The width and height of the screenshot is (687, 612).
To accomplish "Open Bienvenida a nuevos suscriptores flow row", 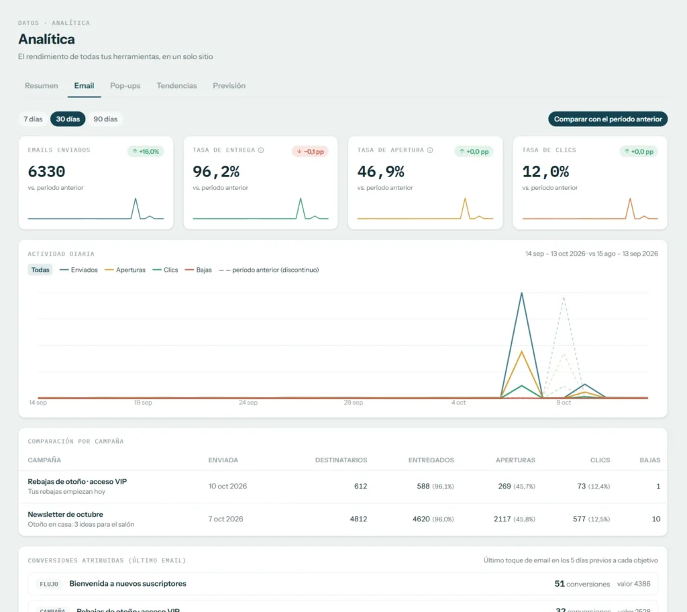I will 343,584.
